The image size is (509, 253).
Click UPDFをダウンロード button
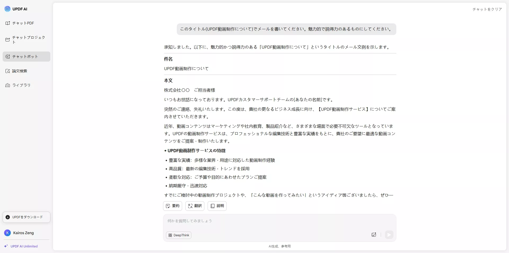click(x=27, y=217)
